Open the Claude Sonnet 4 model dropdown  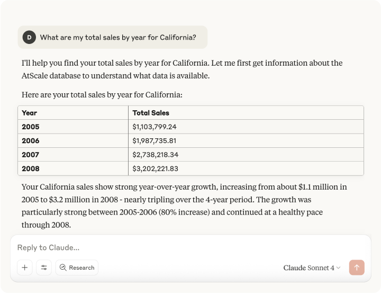[312, 268]
